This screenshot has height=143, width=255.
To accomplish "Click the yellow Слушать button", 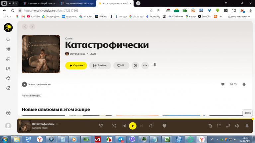I will 76,65.
